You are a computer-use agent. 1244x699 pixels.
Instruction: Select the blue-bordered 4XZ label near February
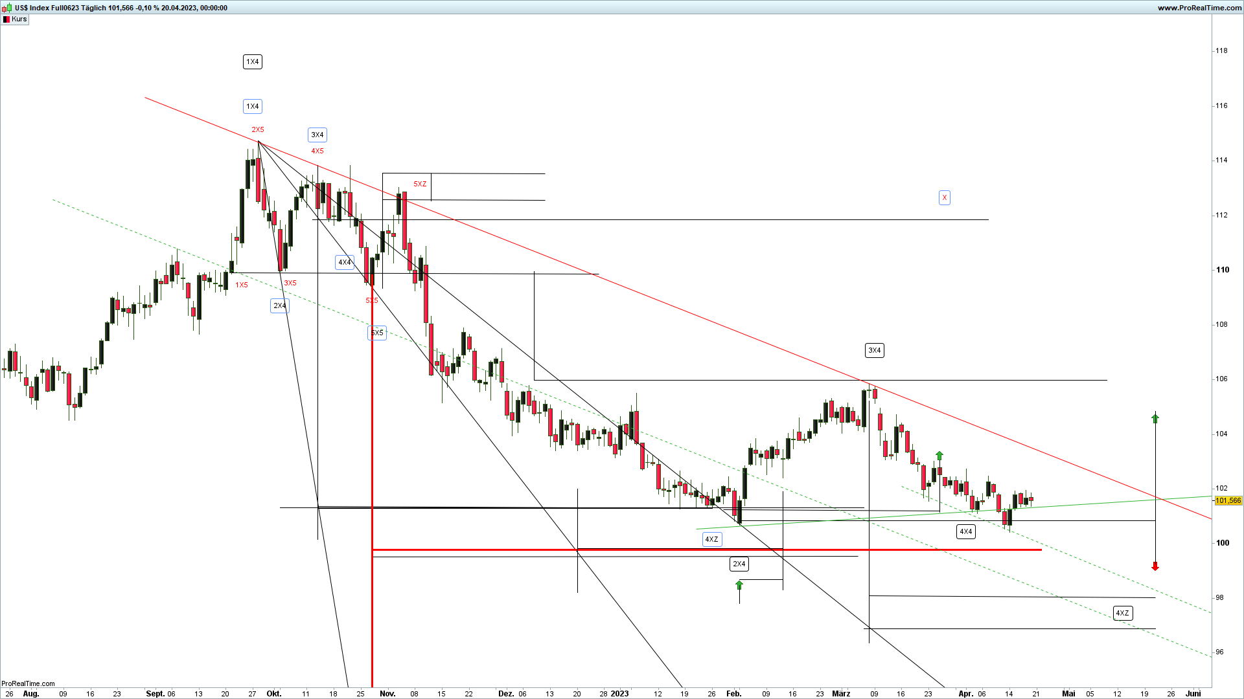click(712, 540)
